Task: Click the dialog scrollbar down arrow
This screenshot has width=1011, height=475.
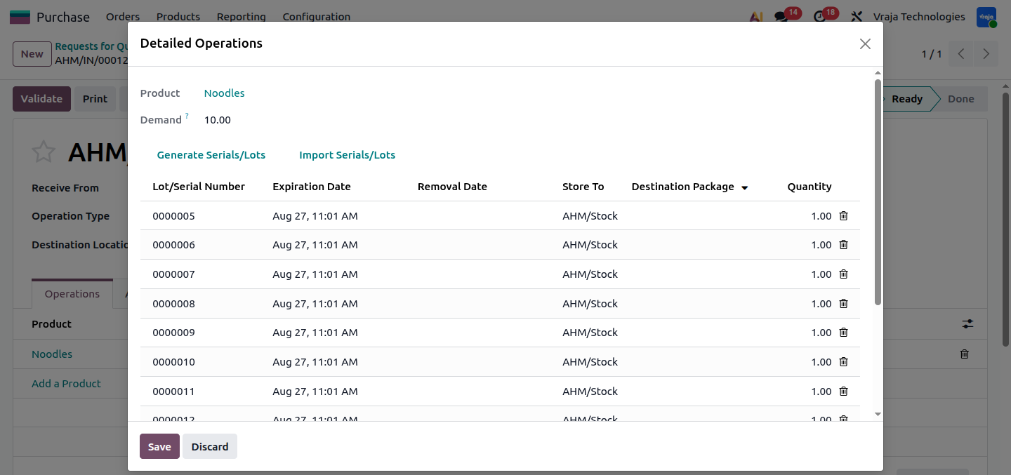Action: point(878,415)
